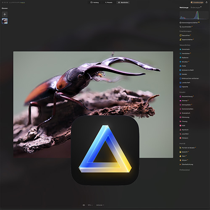
Task: Add a new layer with the plus button
Action: 5,14
